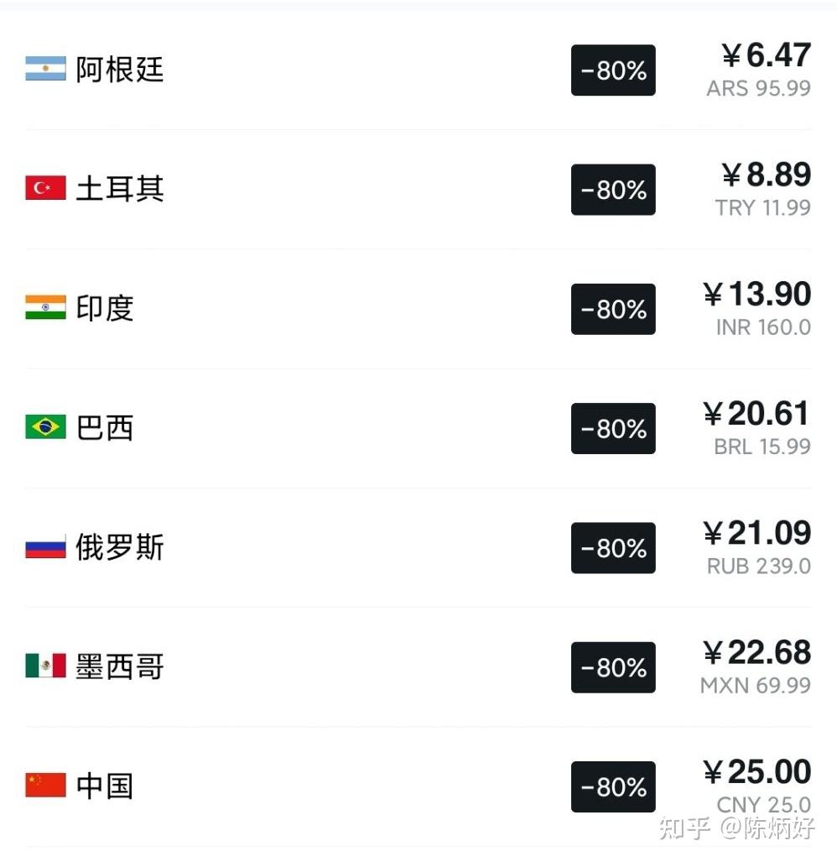The width and height of the screenshot is (837, 862).
Task: Click the Brazil flag icon
Action: [45, 426]
